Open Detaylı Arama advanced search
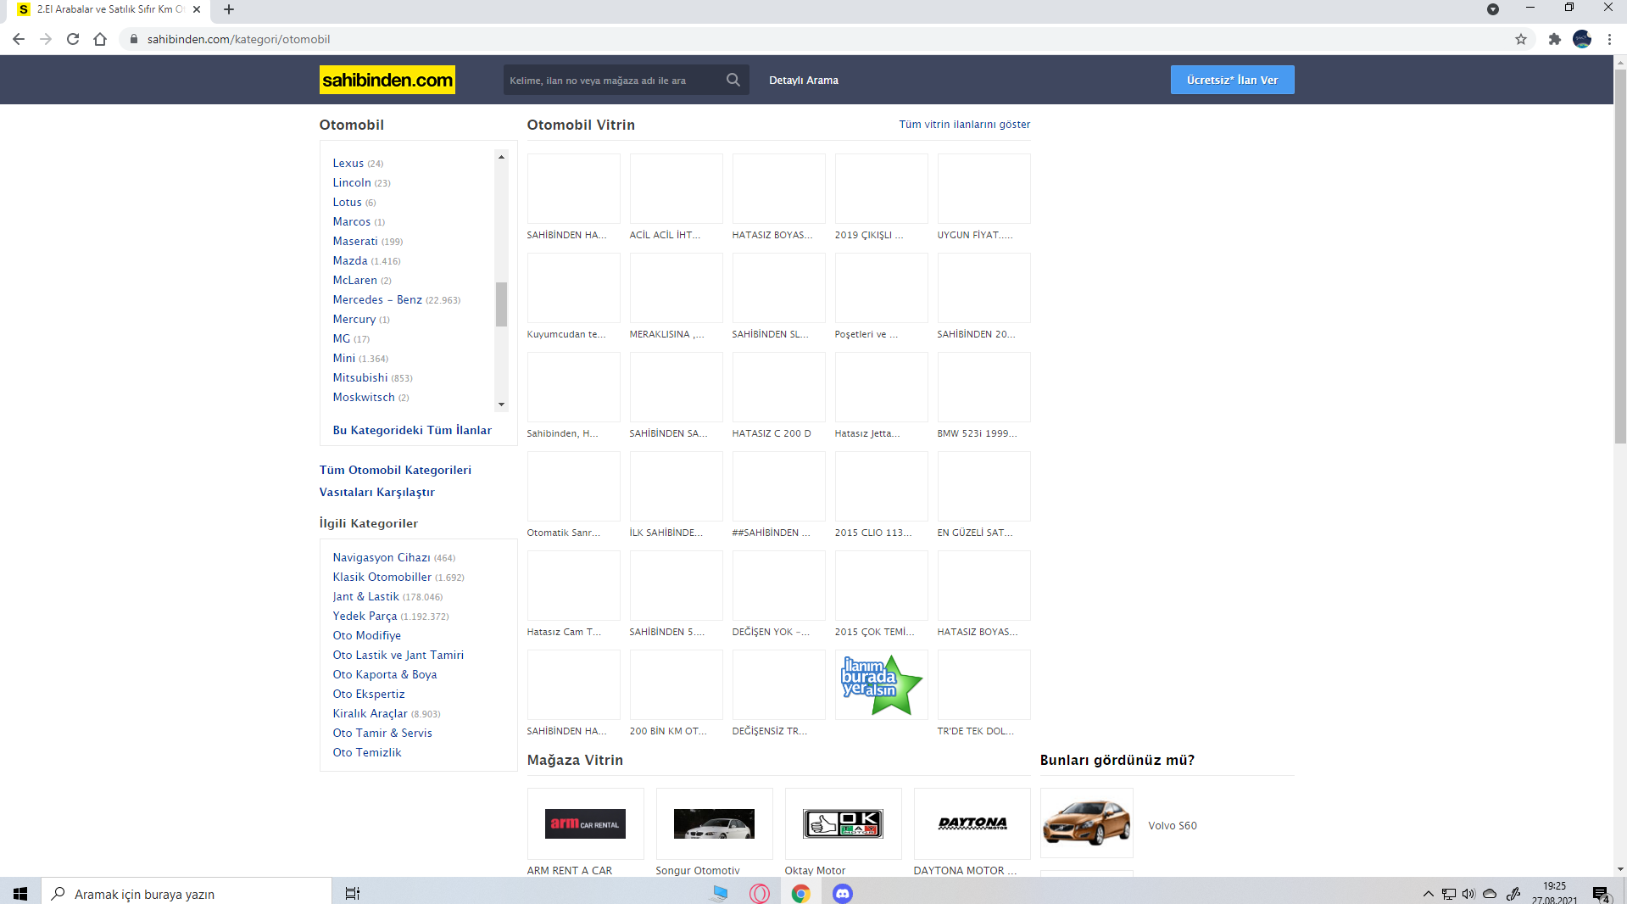 point(804,81)
